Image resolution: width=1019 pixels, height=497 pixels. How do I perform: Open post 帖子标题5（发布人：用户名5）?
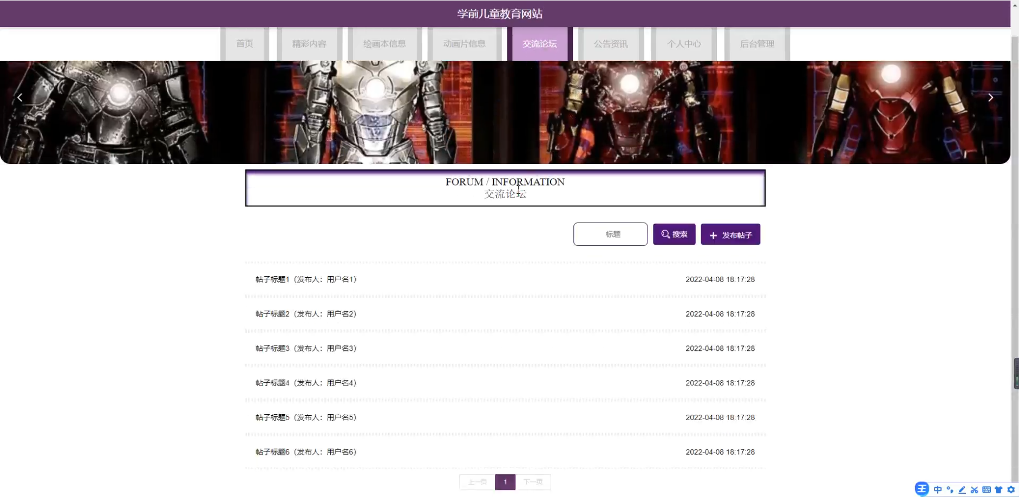(306, 417)
